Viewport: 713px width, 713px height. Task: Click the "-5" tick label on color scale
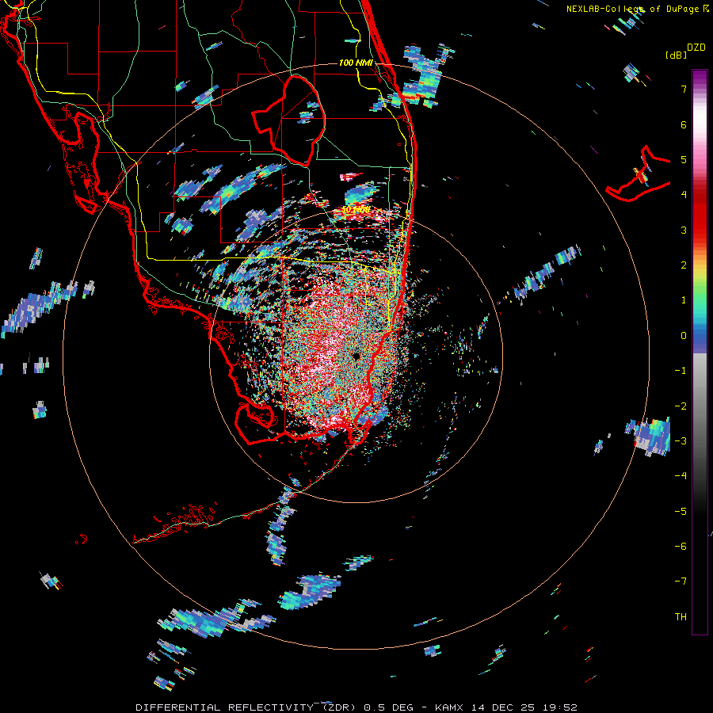(x=681, y=512)
